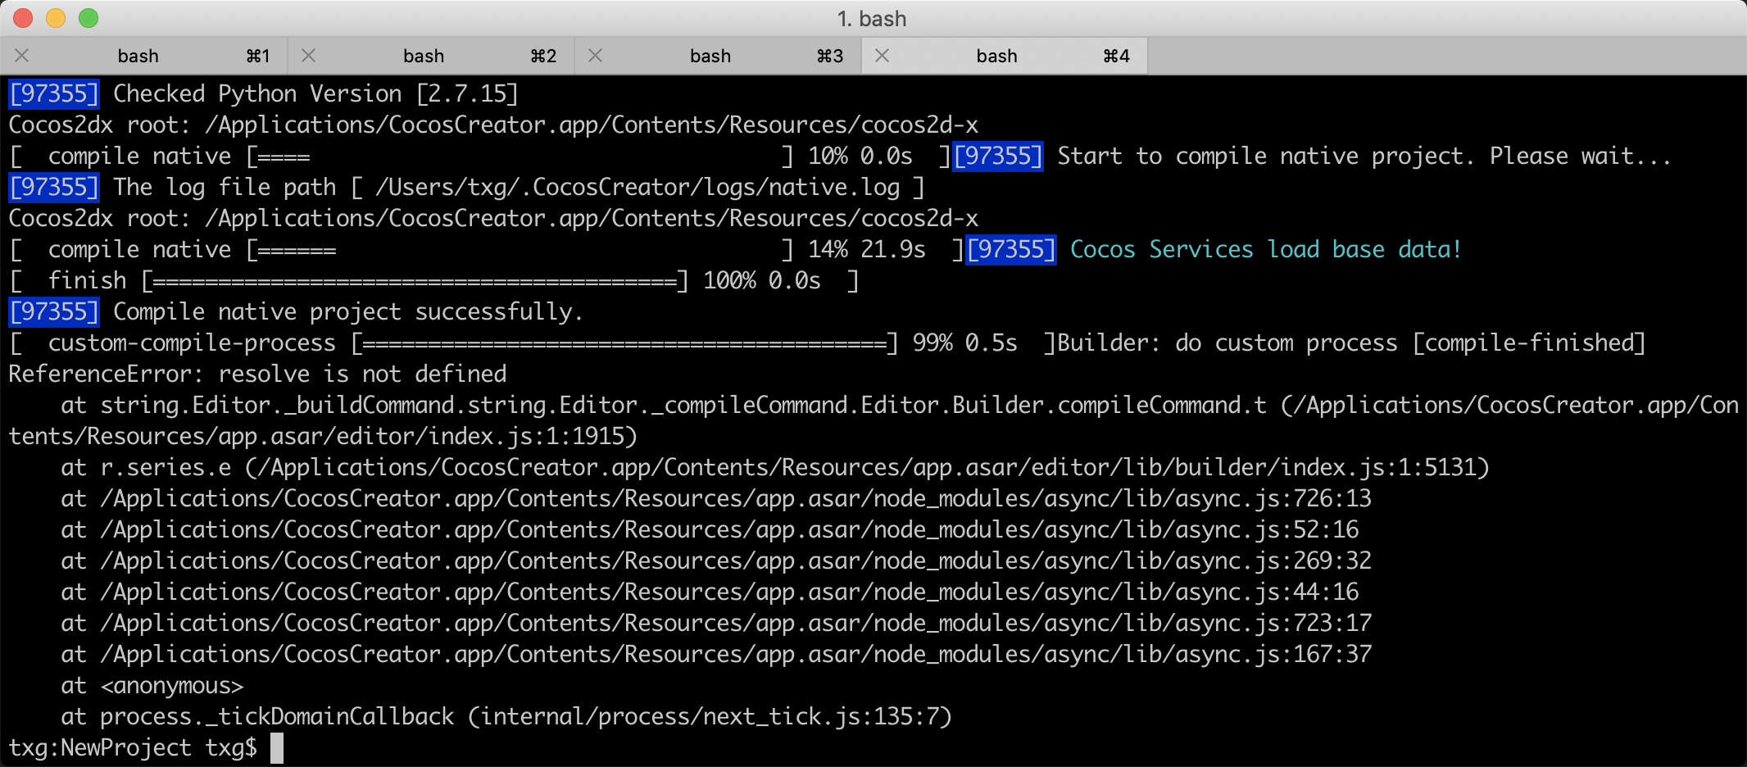The image size is (1747, 767).
Task: Switch to the bash tab labeled ⌘1
Action: [138, 56]
